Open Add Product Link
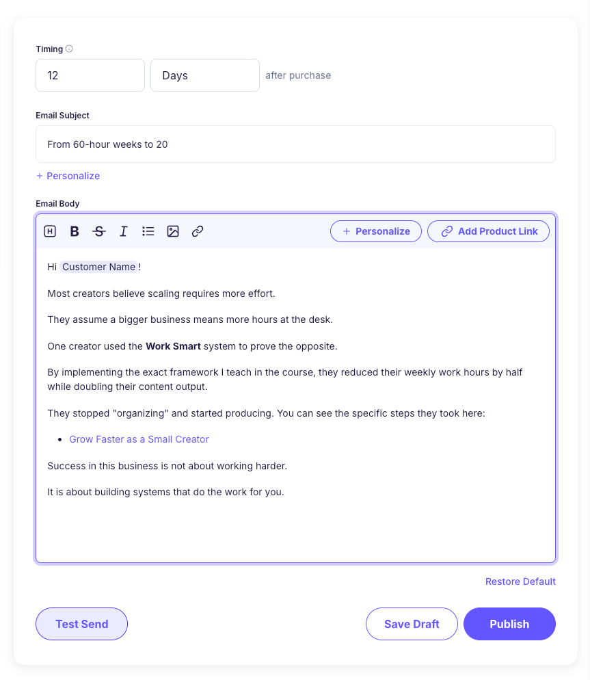This screenshot has width=590, height=680. click(488, 231)
